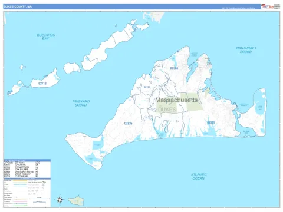The image size is (283, 212).
Task: Click 'CUTTYHUNK' row in the ZIP legend
Action: pos(22,177)
